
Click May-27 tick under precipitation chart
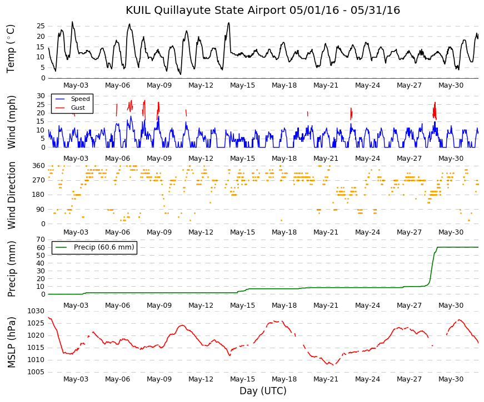tap(410, 306)
